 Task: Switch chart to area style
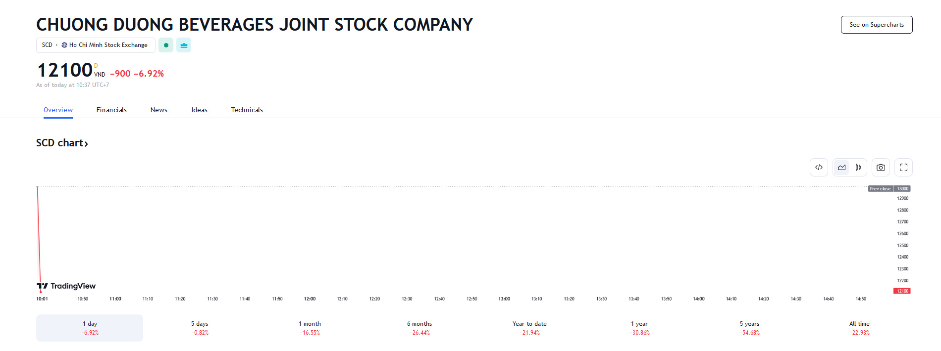(841, 168)
